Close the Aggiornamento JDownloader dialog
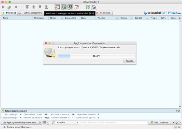This screenshot has height=129, width=182. click(46, 43)
